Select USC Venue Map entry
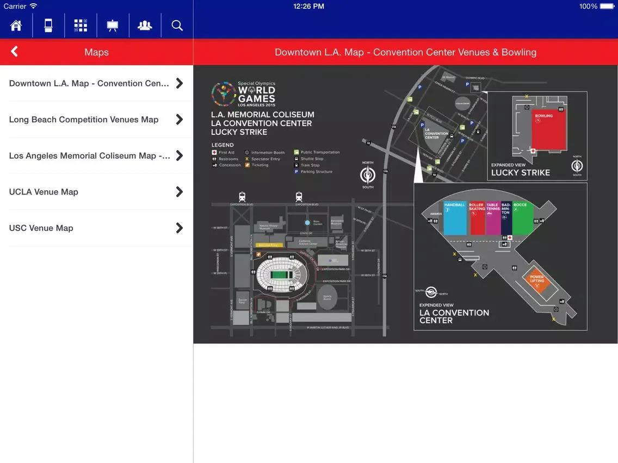The height and width of the screenshot is (463, 618). [97, 228]
